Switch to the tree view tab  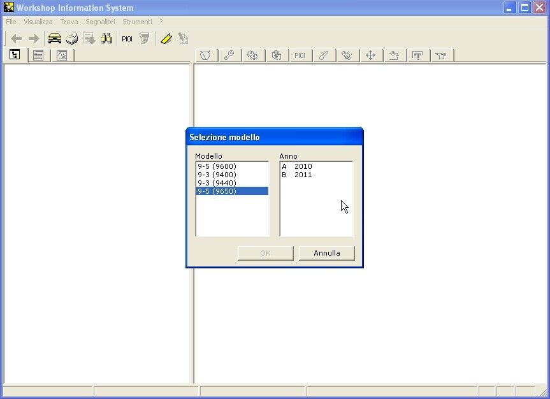(15, 55)
